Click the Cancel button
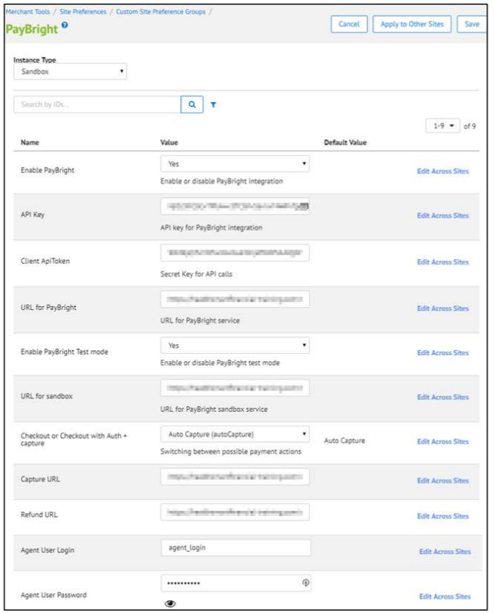 (349, 24)
